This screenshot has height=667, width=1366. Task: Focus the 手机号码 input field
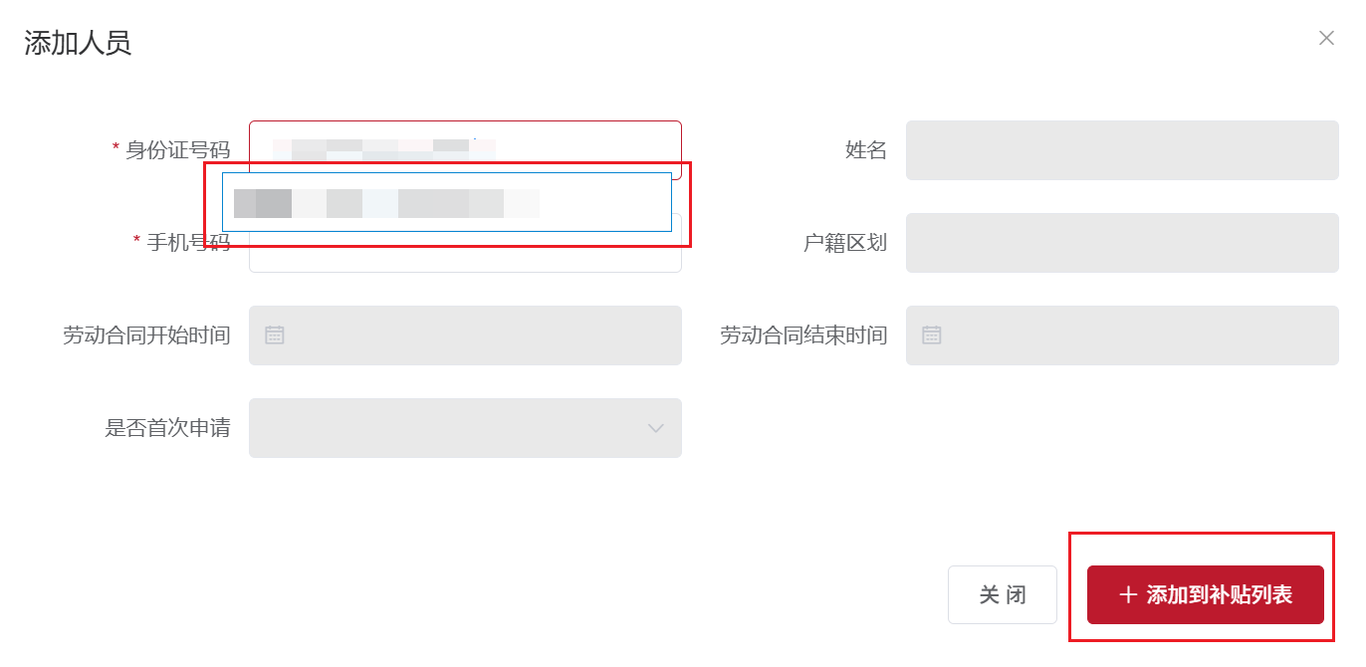point(465,253)
